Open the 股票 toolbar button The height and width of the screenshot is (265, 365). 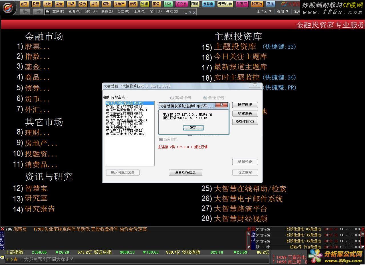pyautogui.click(x=36, y=4)
